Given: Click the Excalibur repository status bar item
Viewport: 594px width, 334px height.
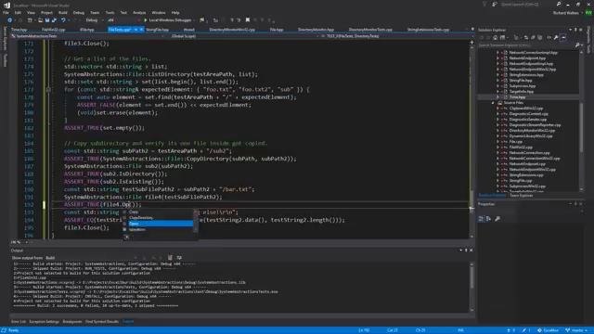Looking at the screenshot, I should pos(548,330).
